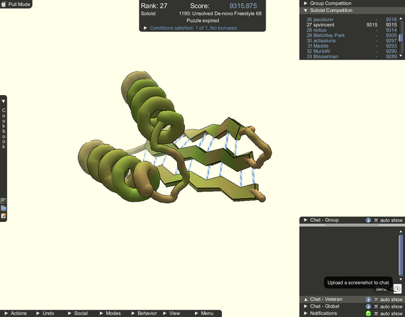Viewport: 405px width, 317px height.
Task: Open the Modes menu
Action: coord(110,313)
